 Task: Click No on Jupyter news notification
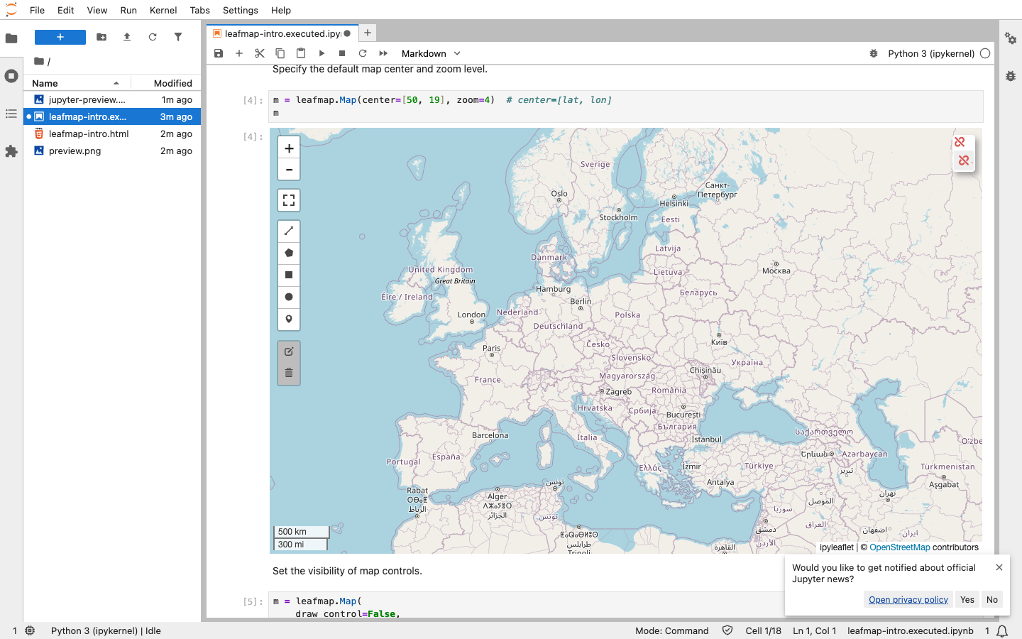tap(992, 600)
